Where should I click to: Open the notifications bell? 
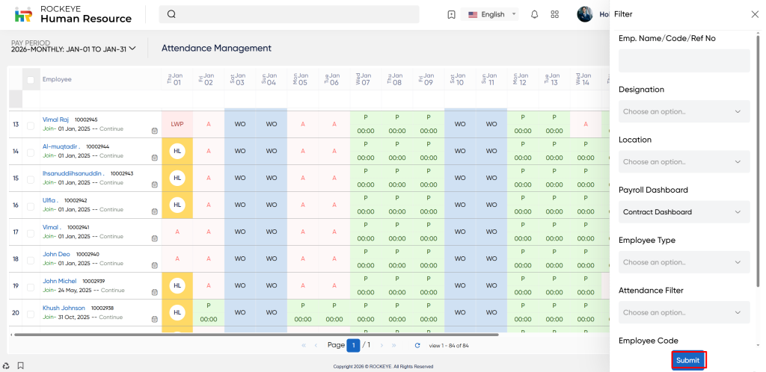point(534,14)
